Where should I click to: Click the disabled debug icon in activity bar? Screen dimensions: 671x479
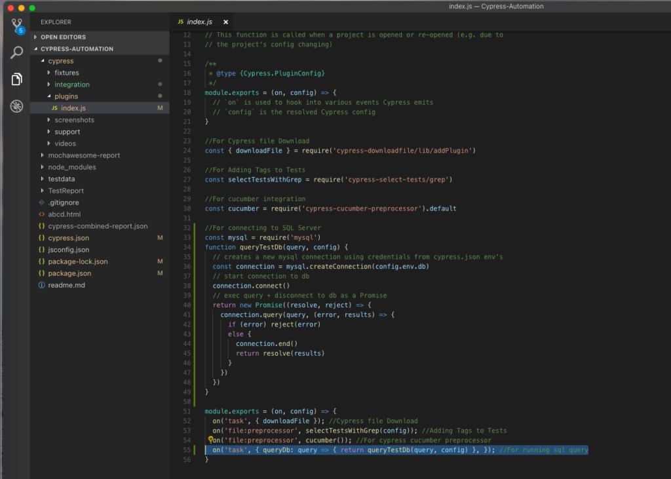click(x=16, y=105)
